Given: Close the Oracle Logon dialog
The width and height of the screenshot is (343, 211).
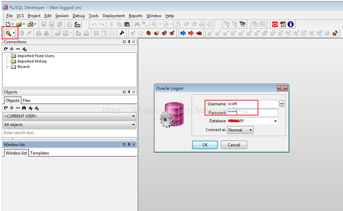Looking at the screenshot, I should (282, 88).
